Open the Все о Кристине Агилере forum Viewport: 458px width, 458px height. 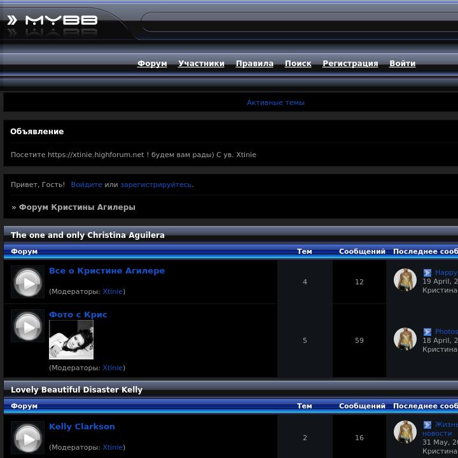tap(107, 271)
